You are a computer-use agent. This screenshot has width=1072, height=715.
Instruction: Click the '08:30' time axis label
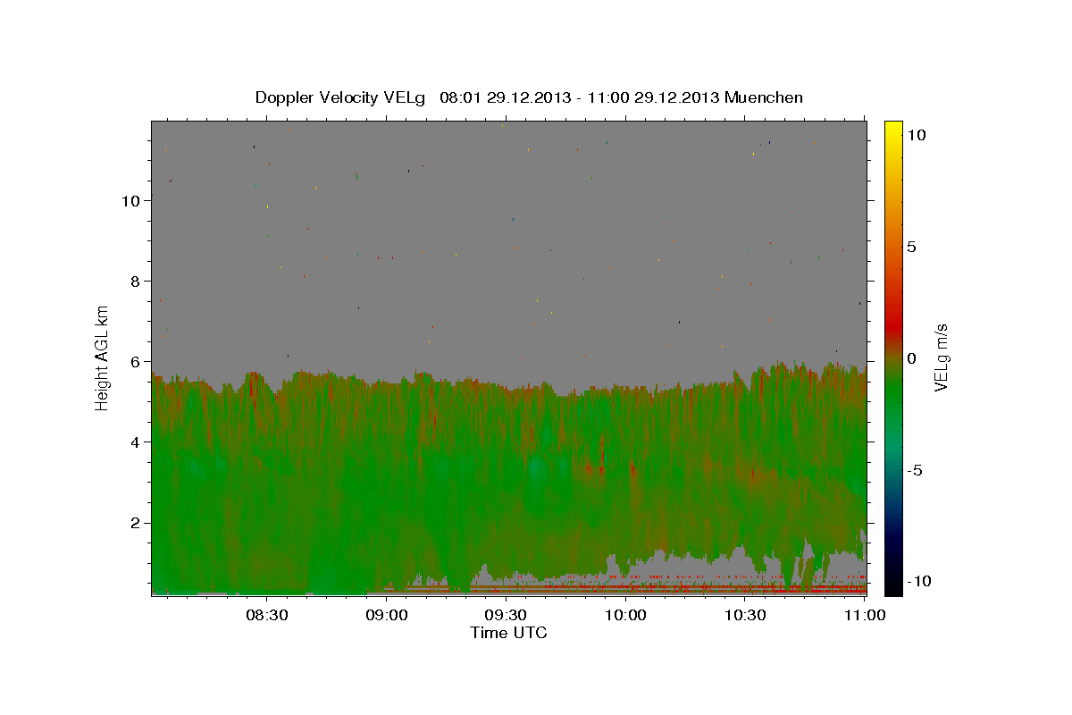tap(266, 615)
